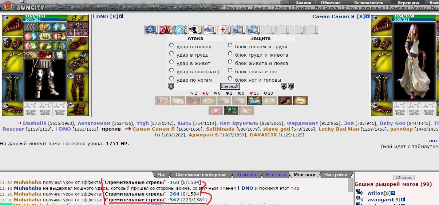Screen dimensions: 439x205
Task: Use the snowflake scroll at the row's left end
Action: coord(151,30)
